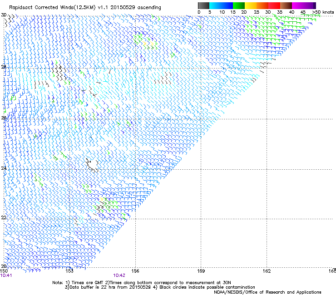Click the longitude label 153
Screen dimensions: 336x295
click(69, 271)
